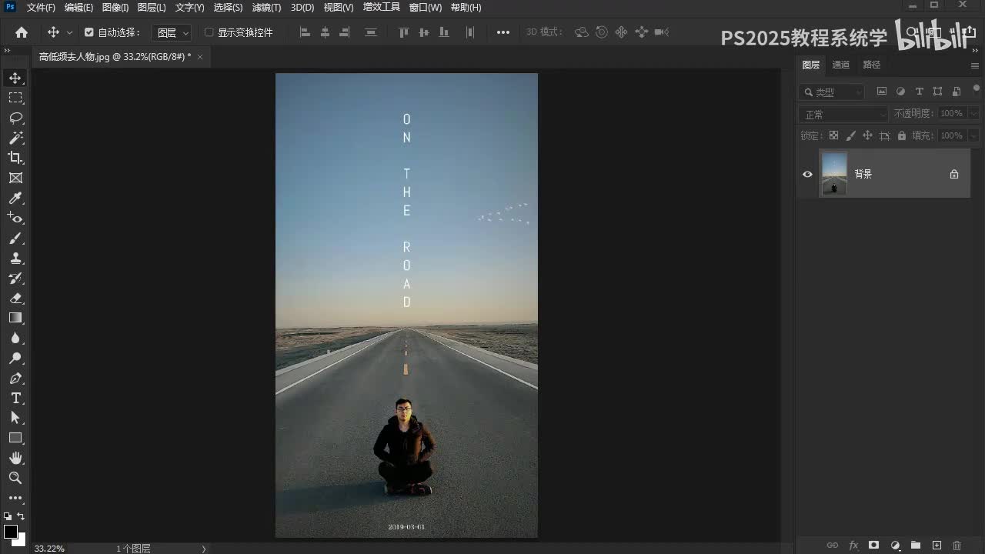Delete the selected layer with the trash icon
The image size is (985, 554).
957,545
